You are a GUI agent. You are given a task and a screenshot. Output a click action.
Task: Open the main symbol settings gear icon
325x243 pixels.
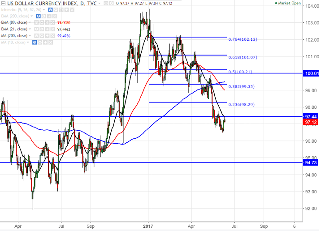[x=111, y=3]
